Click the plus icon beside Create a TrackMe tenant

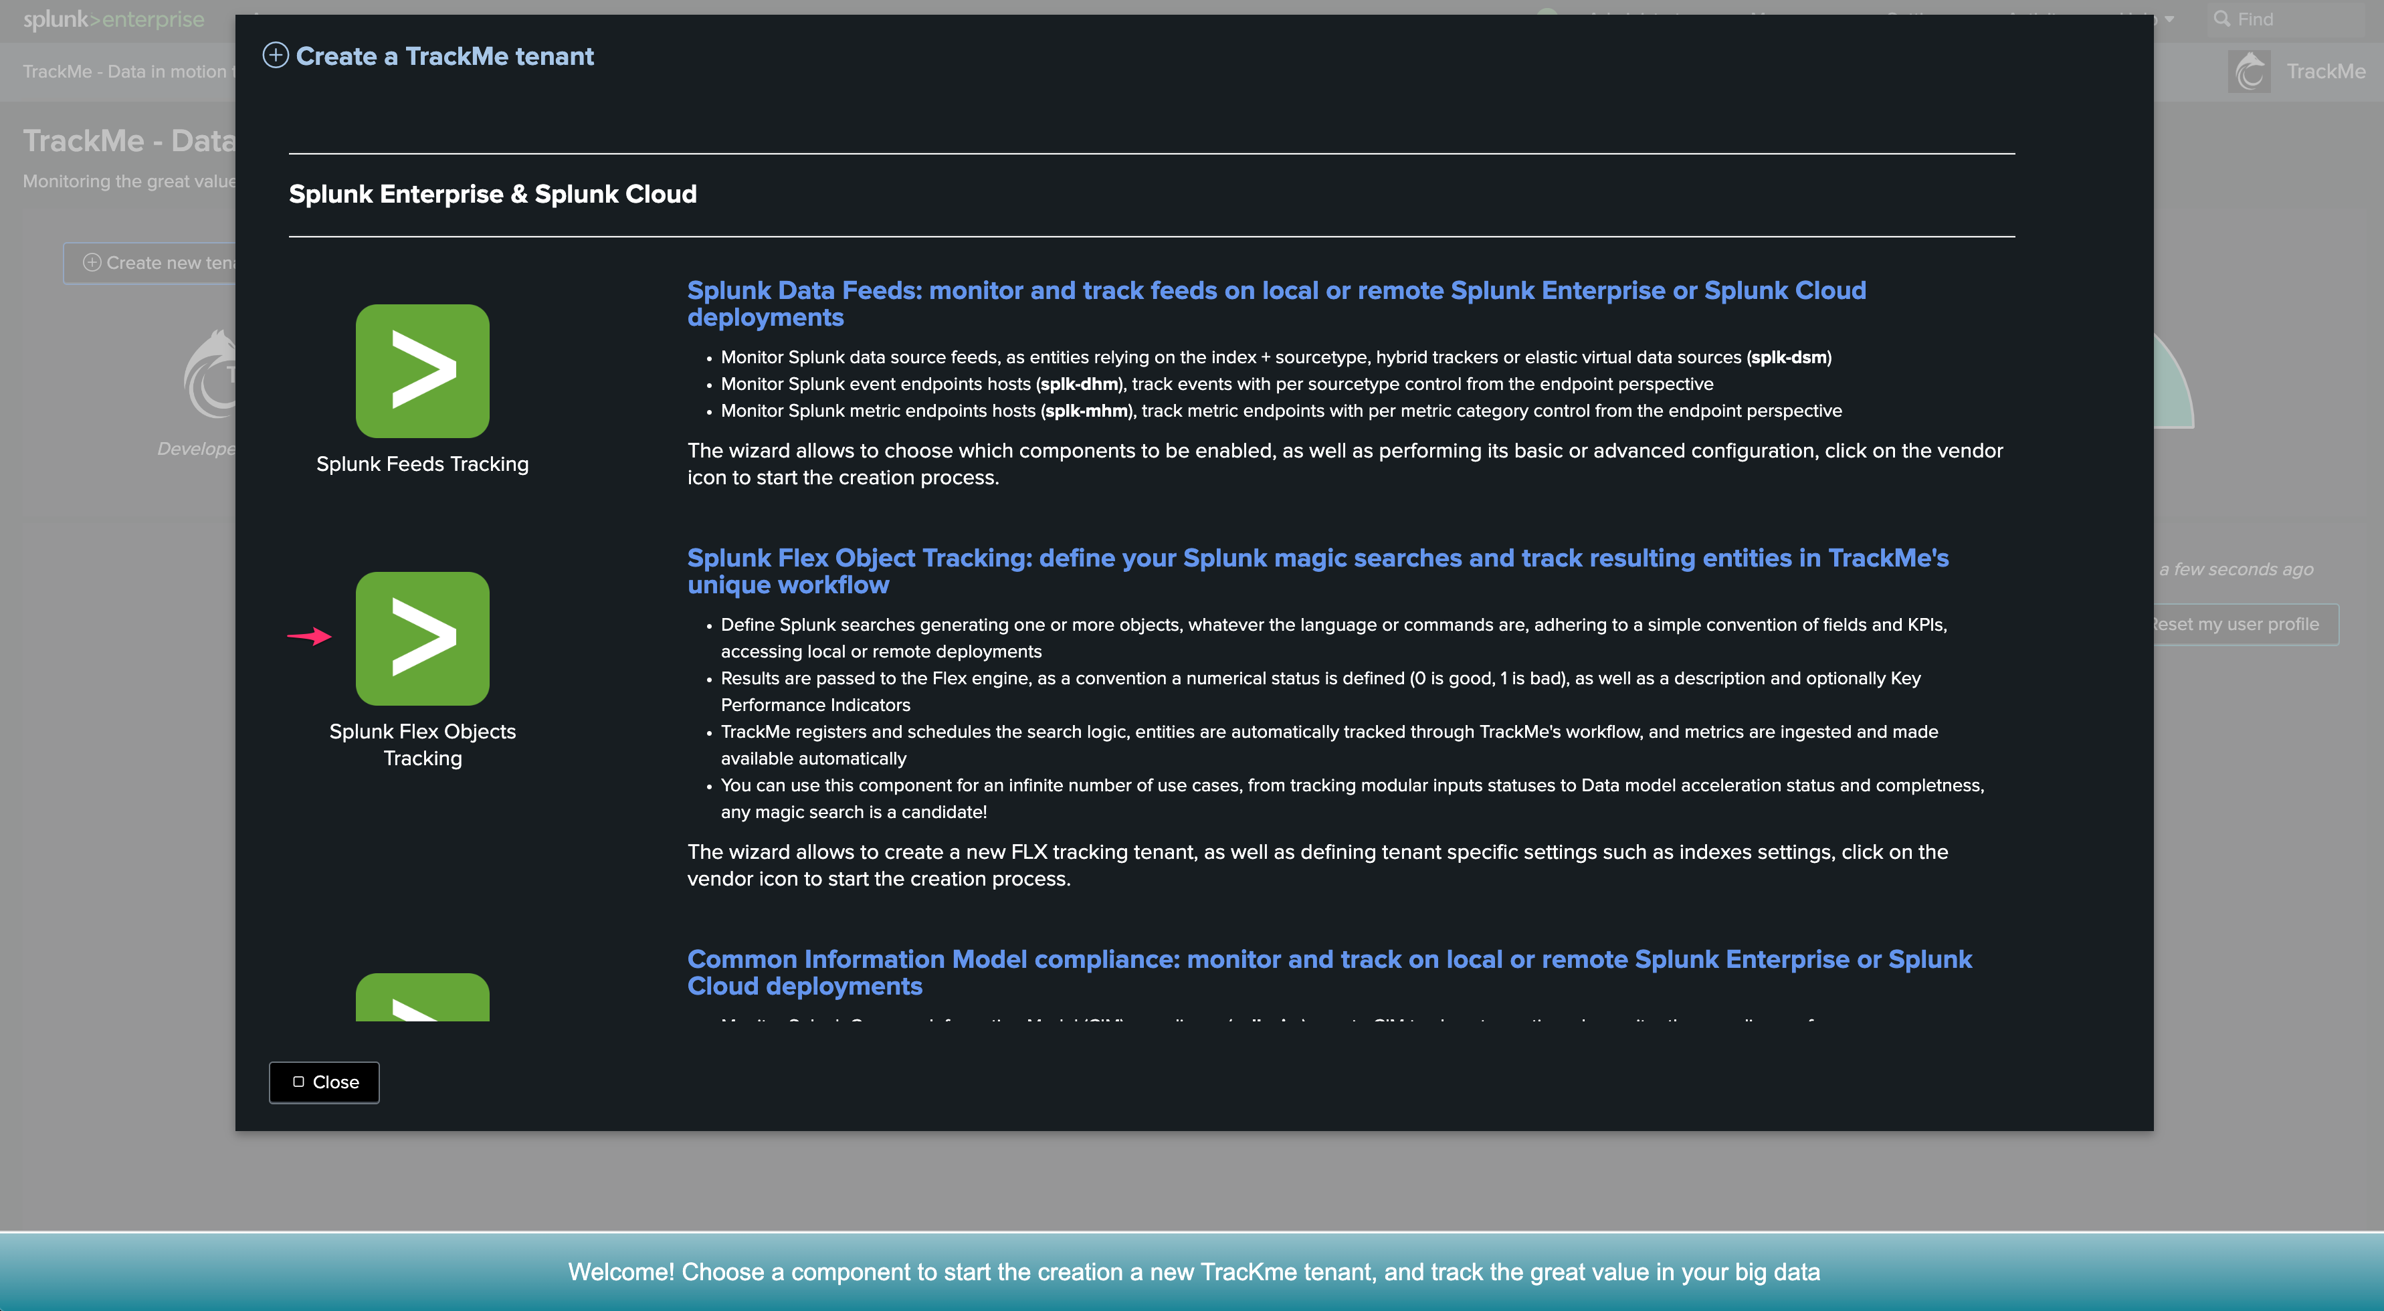[x=276, y=56]
